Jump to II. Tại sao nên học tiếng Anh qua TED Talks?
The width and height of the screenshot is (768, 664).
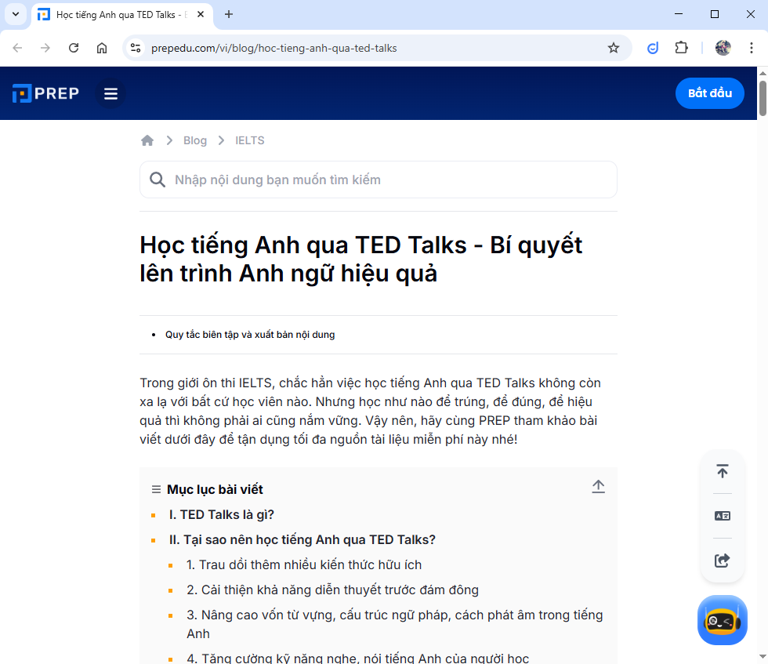tap(302, 539)
